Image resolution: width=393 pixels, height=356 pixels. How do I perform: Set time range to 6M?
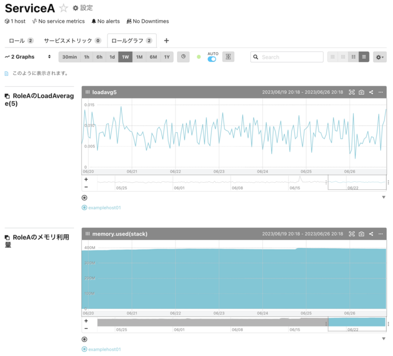coord(153,57)
